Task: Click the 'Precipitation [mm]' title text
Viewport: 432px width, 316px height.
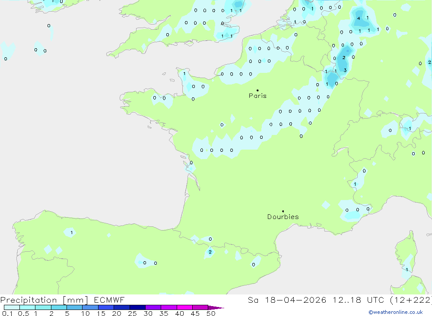Action: (44, 300)
